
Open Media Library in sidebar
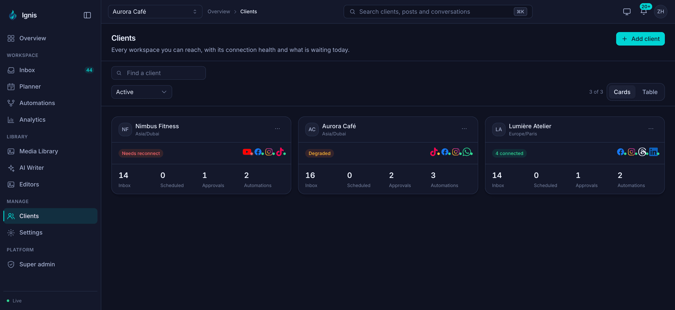pos(50,151)
